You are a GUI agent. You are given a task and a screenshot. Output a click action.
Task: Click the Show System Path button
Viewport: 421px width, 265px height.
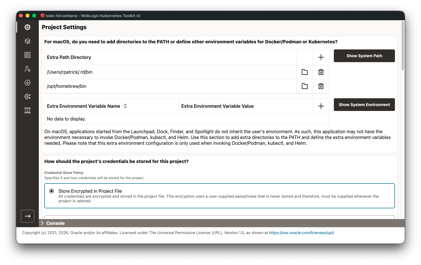click(364, 56)
